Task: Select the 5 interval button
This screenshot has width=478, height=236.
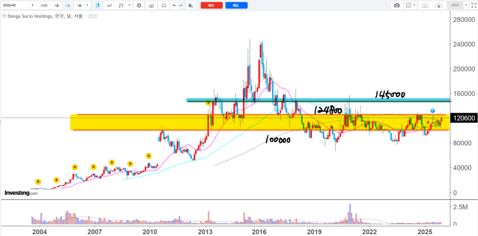Action: pos(32,5)
